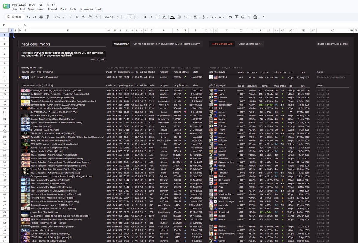The image size is (358, 243).
Task: Open the text colour picker
Action: point(164,17)
